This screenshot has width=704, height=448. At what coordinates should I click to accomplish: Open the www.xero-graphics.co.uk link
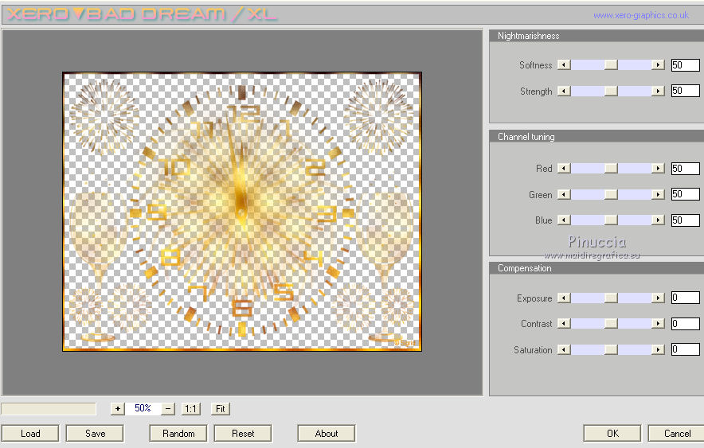tap(640, 15)
